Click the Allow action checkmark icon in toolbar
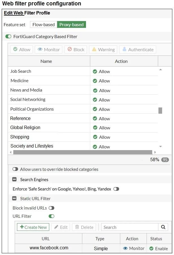 15,49
